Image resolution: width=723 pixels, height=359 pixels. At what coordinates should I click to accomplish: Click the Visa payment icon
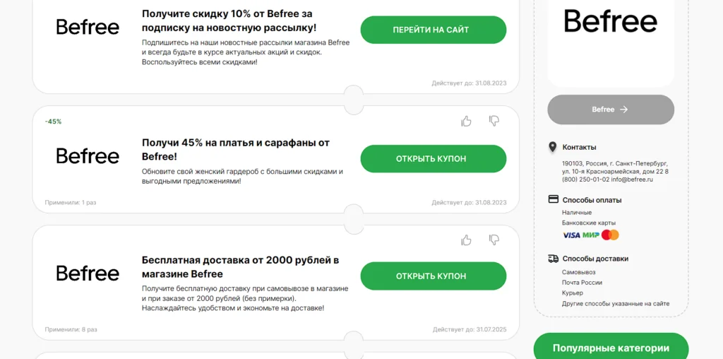coord(571,235)
